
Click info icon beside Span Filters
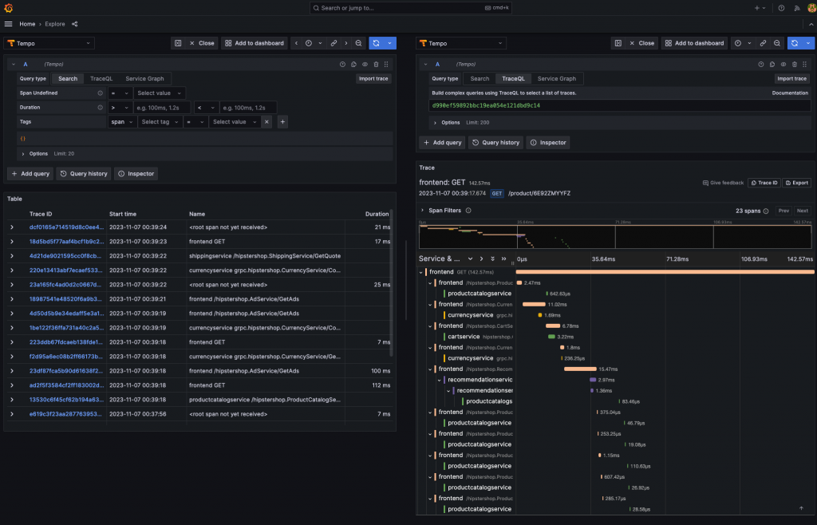coord(468,211)
